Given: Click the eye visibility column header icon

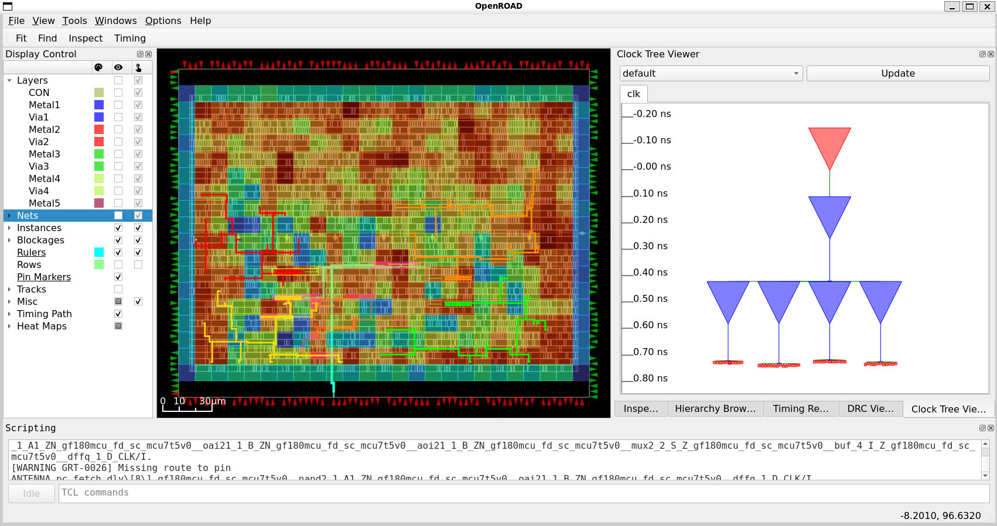Looking at the screenshot, I should [x=118, y=68].
